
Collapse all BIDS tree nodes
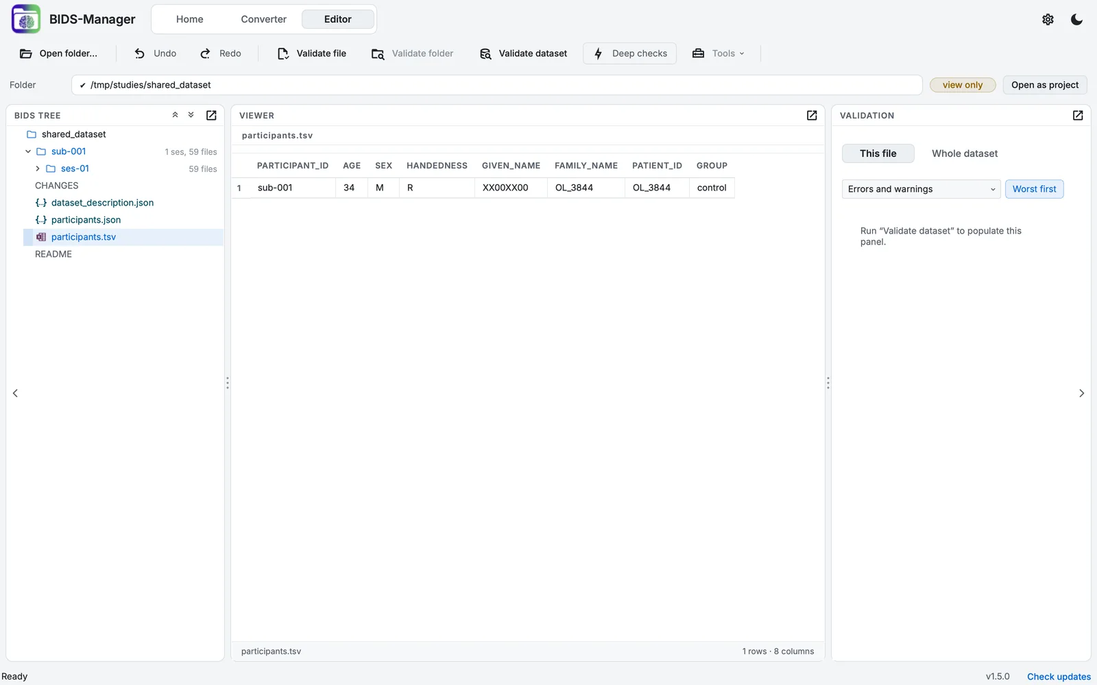(175, 115)
